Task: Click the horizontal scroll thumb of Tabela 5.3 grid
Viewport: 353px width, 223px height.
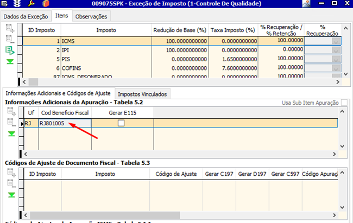Action: (x=105, y=215)
